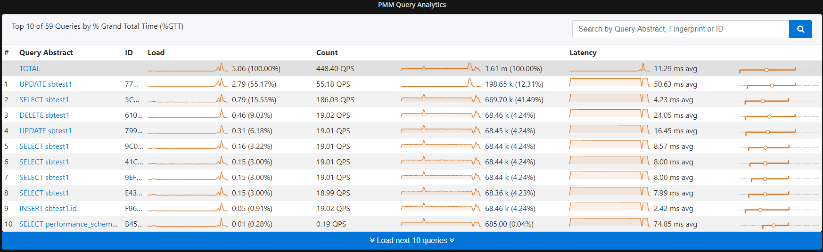Open the DELETE sbtest1 query

tap(44, 115)
